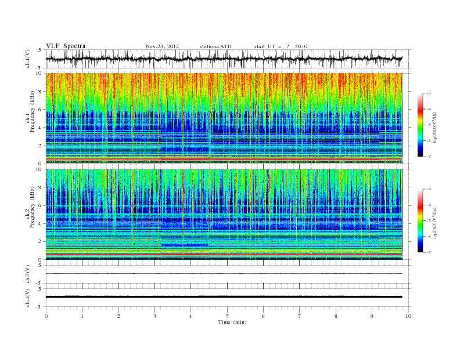Click time axis tick label "0"
The height and width of the screenshot is (355, 460).
tap(46, 316)
